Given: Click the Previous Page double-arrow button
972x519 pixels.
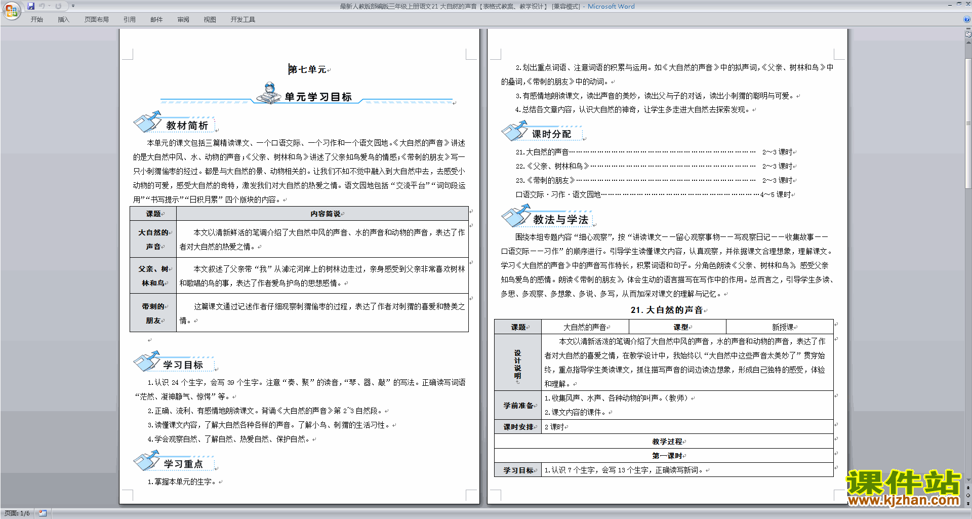Looking at the screenshot, I should pos(968,488).
